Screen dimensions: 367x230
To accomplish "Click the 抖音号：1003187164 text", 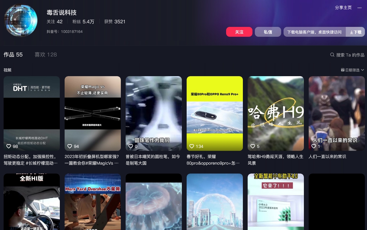I will coord(65,32).
